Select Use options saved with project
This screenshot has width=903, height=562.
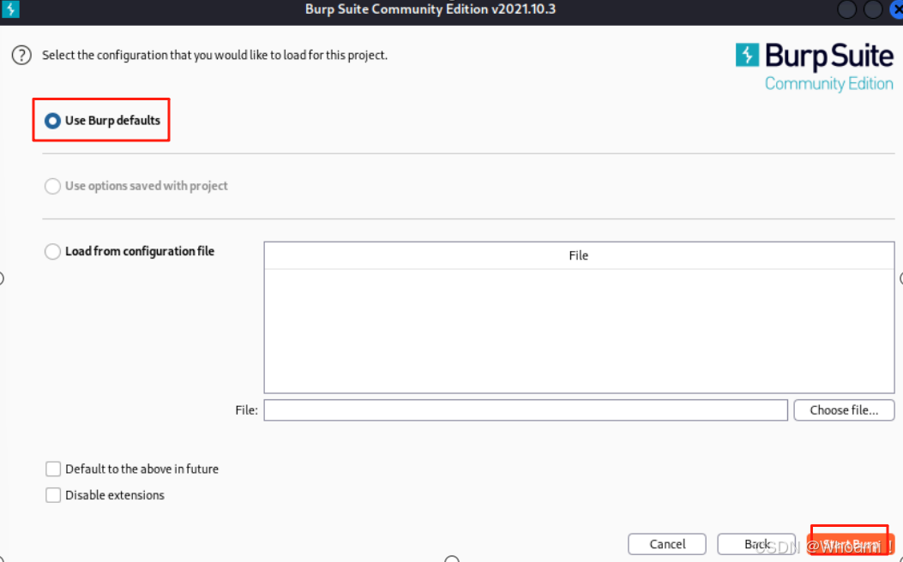[52, 186]
